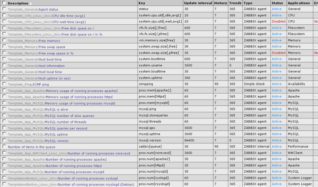
Task: Tick the checkbox next to ICMP ping
Action: pyautogui.click(x=4, y=84)
